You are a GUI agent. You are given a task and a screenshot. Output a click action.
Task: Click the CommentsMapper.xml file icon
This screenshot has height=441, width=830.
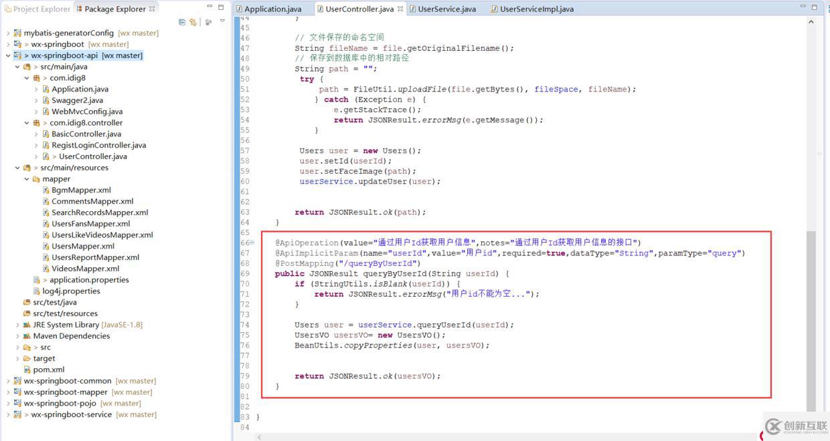click(46, 201)
